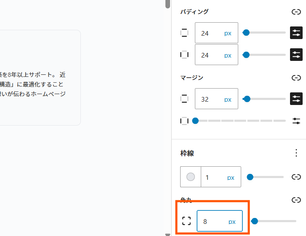The height and width of the screenshot is (236, 306).
Task: Unlink corner radius with 角丸 link icon
Action: (296, 200)
